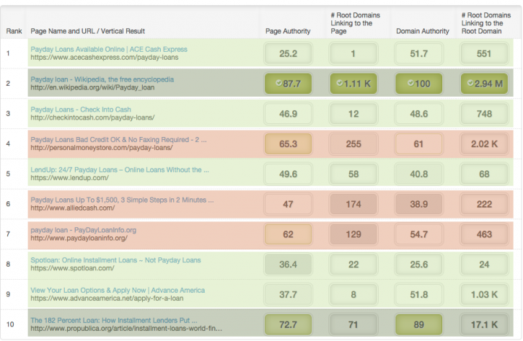Click the Rank column header
Image resolution: width=523 pixels, height=341 pixels.
tap(14, 31)
